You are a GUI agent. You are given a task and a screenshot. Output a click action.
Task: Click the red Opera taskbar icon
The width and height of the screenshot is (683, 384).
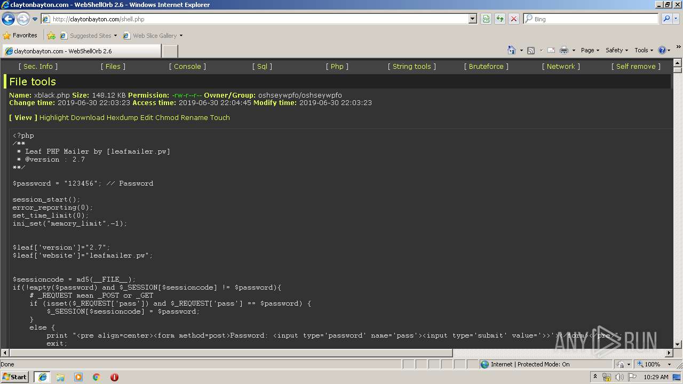point(114,377)
